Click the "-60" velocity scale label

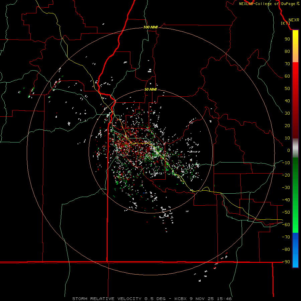coord(286,225)
